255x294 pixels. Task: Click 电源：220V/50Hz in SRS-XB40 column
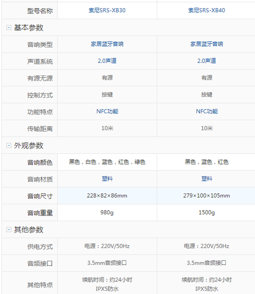pyautogui.click(x=207, y=246)
